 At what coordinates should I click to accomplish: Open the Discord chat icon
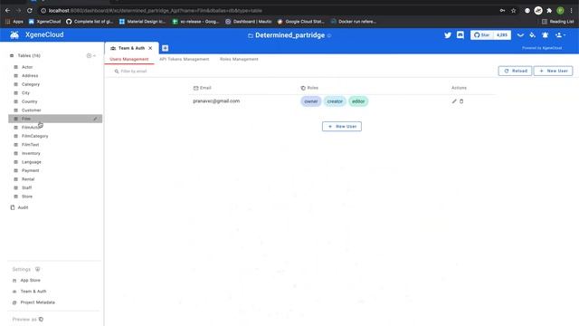pyautogui.click(x=460, y=35)
